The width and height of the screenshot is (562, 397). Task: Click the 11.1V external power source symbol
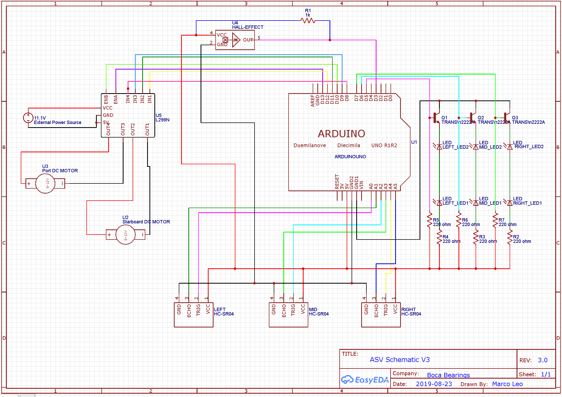click(x=28, y=118)
